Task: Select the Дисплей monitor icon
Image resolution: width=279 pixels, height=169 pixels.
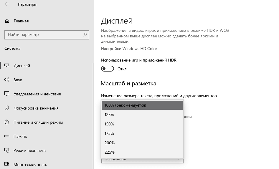Action: [7, 65]
